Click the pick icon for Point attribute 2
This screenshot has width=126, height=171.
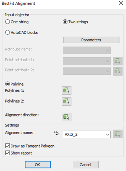[118, 71]
